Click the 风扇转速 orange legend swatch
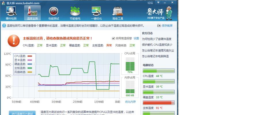This screenshot has width=256, height=115. click(x=30, y=72)
